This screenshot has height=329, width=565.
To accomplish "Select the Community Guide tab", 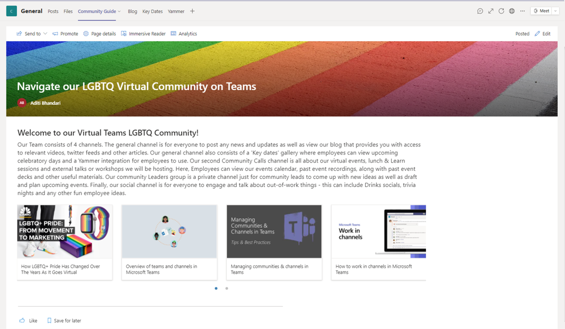I will (x=97, y=11).
